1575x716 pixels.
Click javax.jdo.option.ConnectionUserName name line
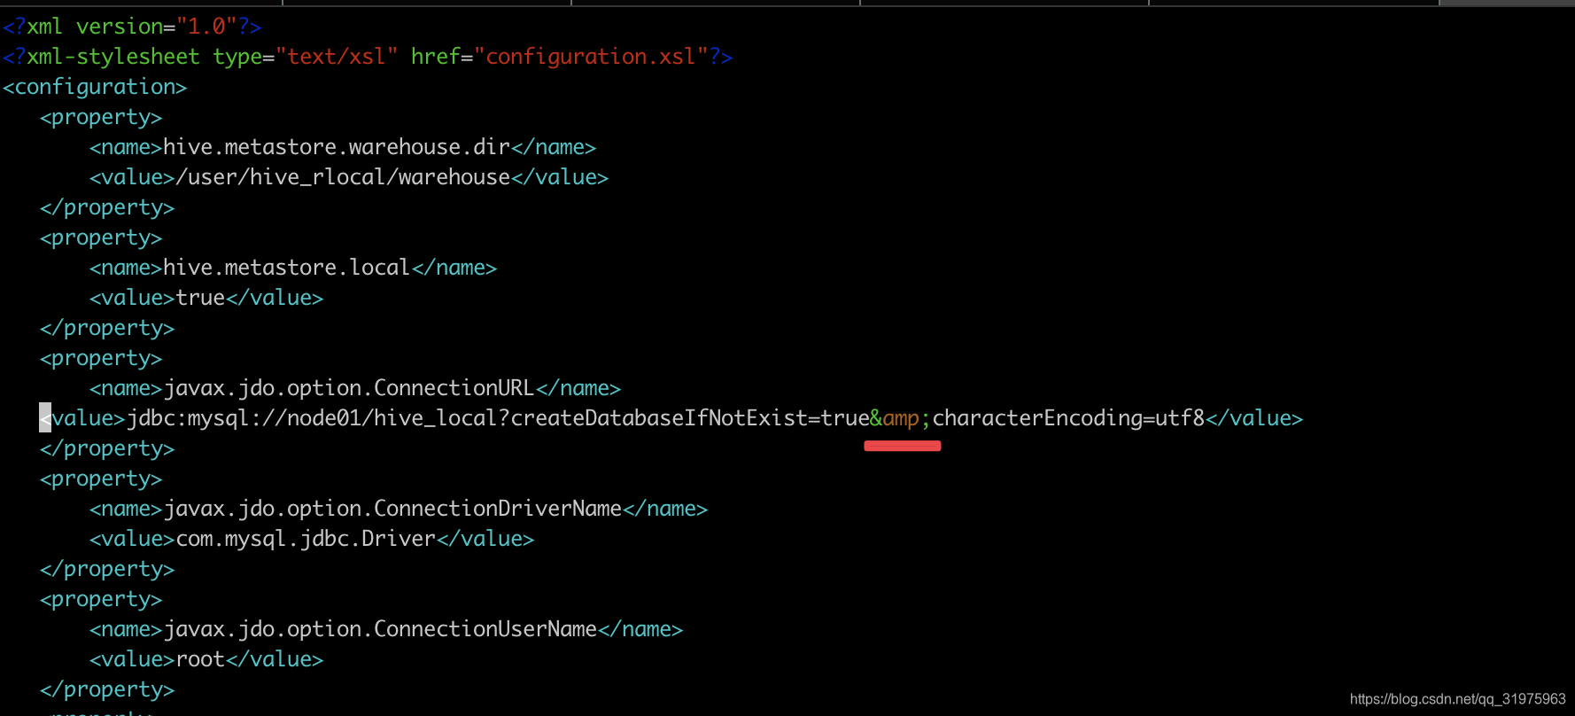coord(386,629)
